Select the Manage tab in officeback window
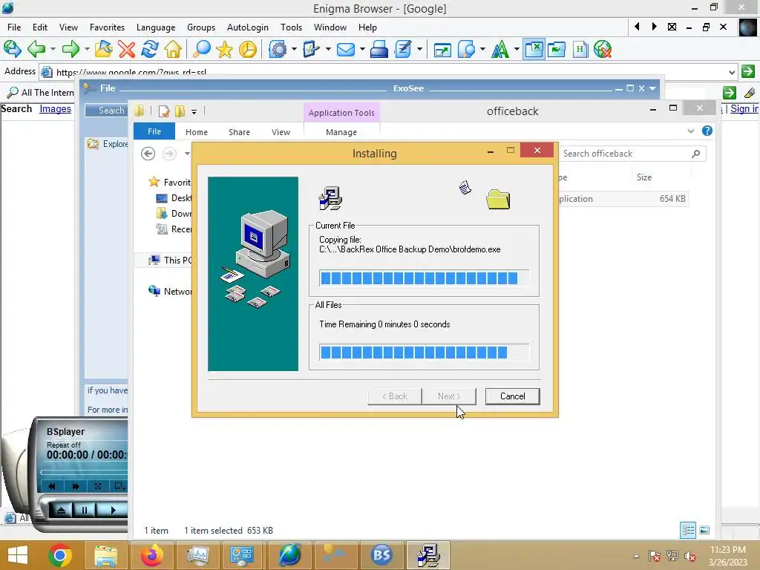760x570 pixels. 341,132
